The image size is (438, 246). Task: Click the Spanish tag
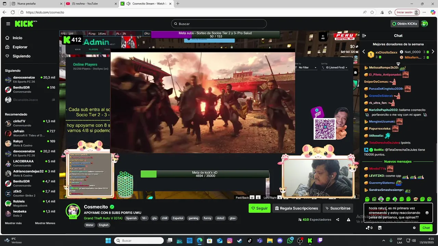click(131, 218)
